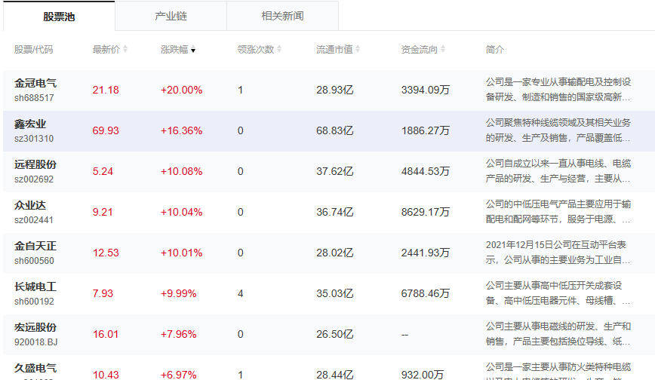This screenshot has width=655, height=380.
Task: Open the 相关新闻 tab
Action: tap(282, 17)
